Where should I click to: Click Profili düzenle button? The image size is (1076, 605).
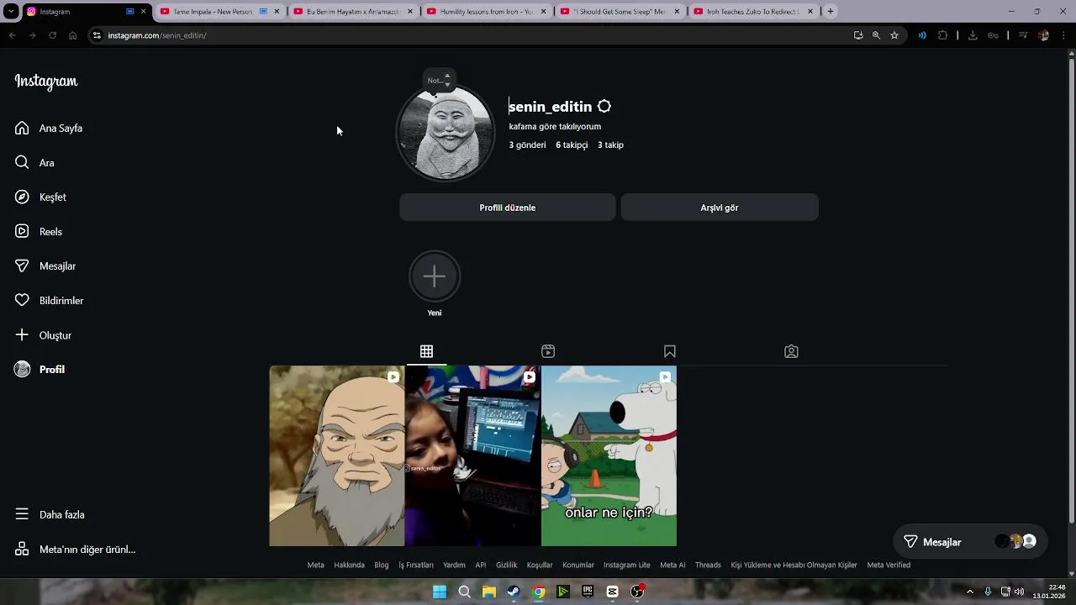click(x=508, y=208)
